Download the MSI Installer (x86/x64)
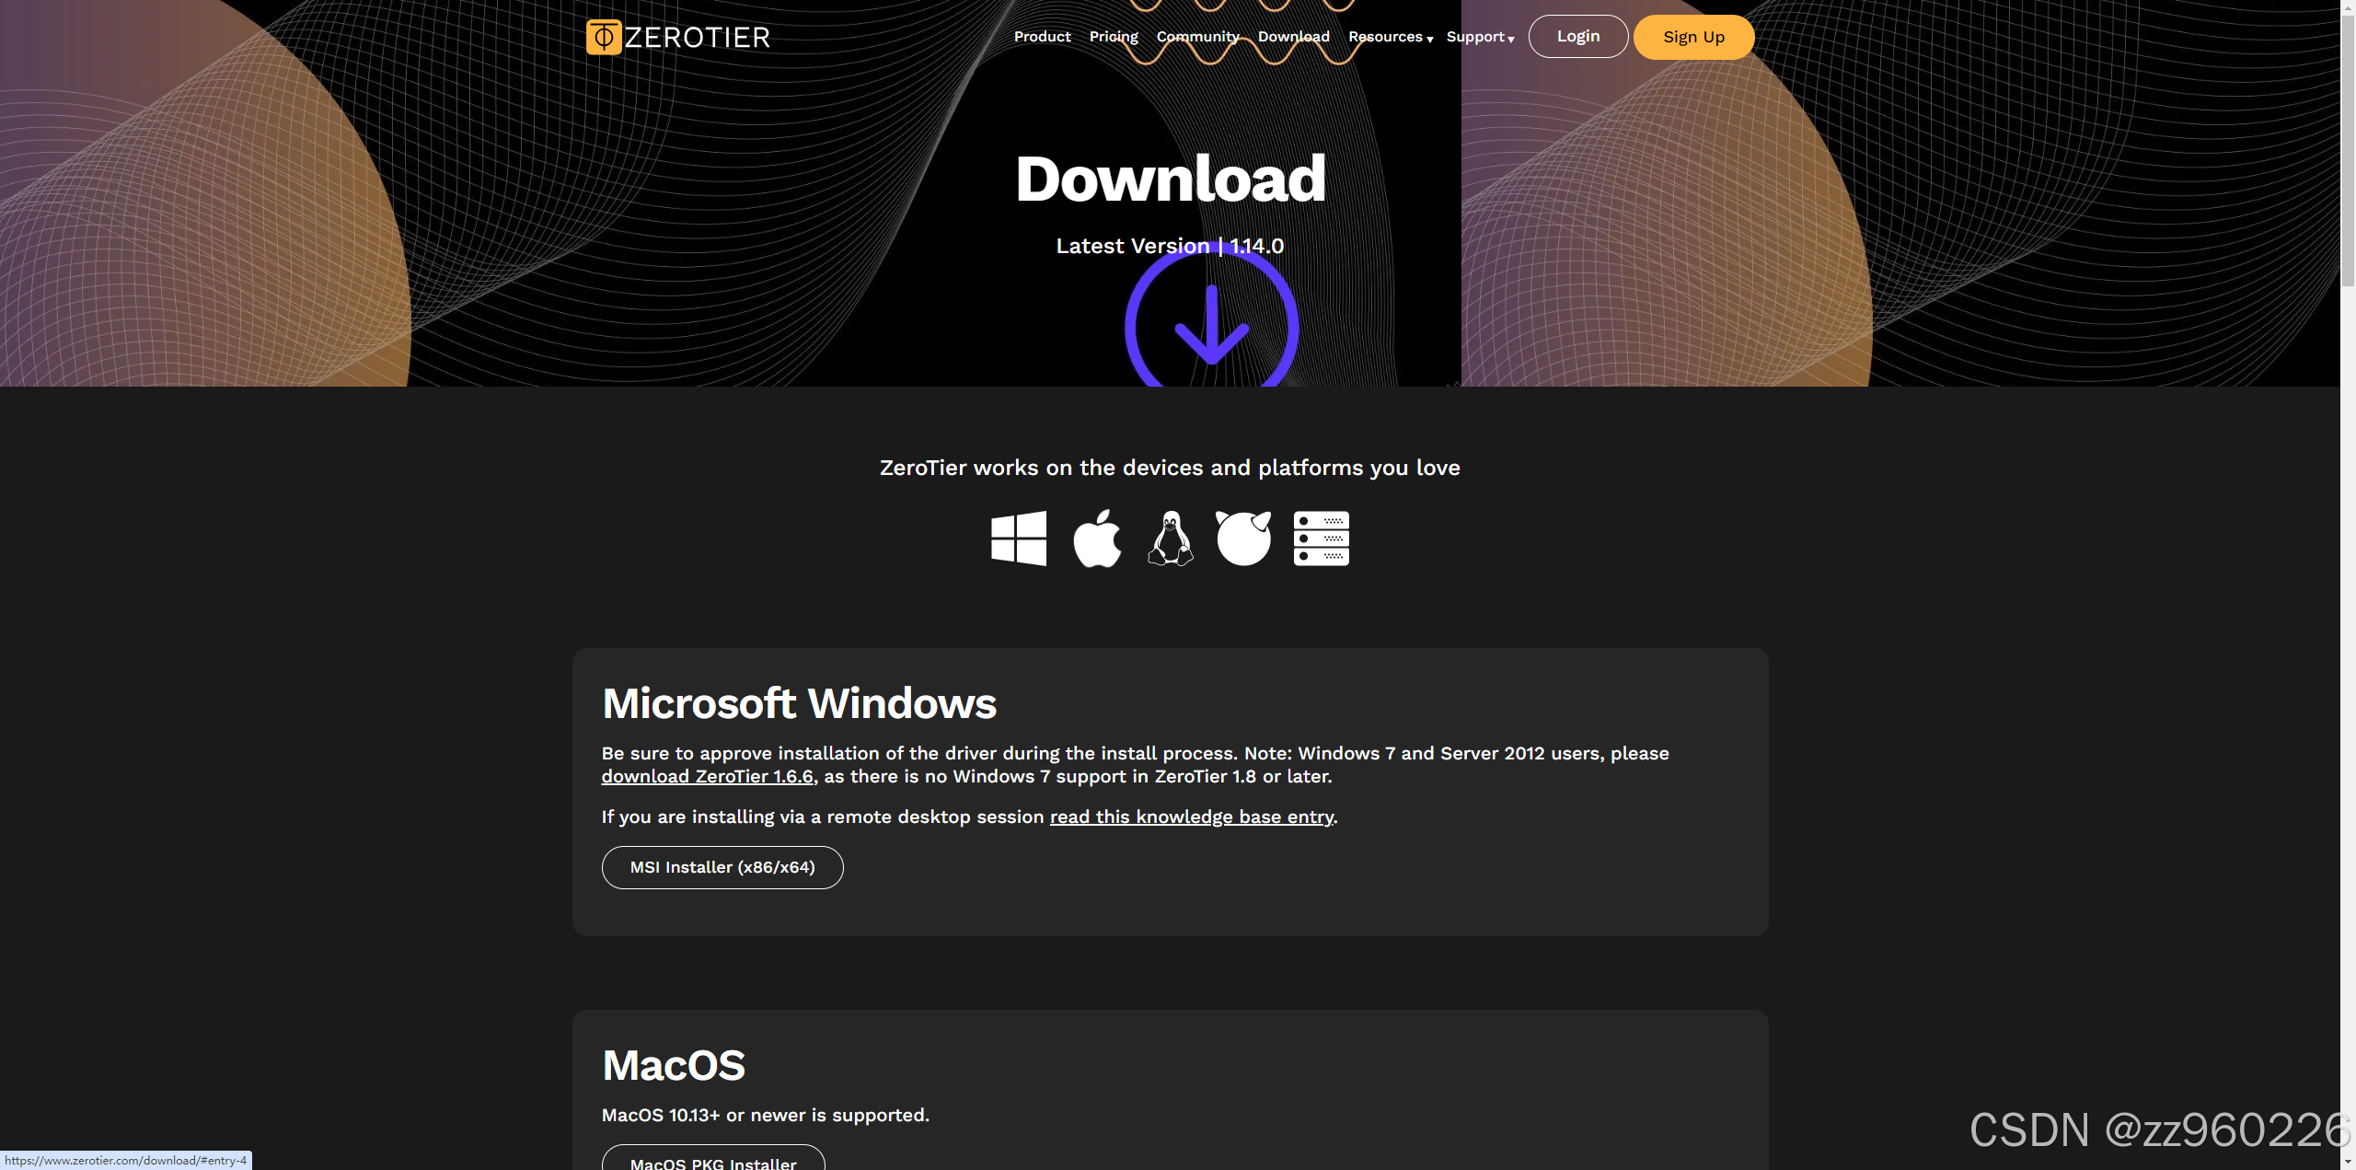 point(722,867)
